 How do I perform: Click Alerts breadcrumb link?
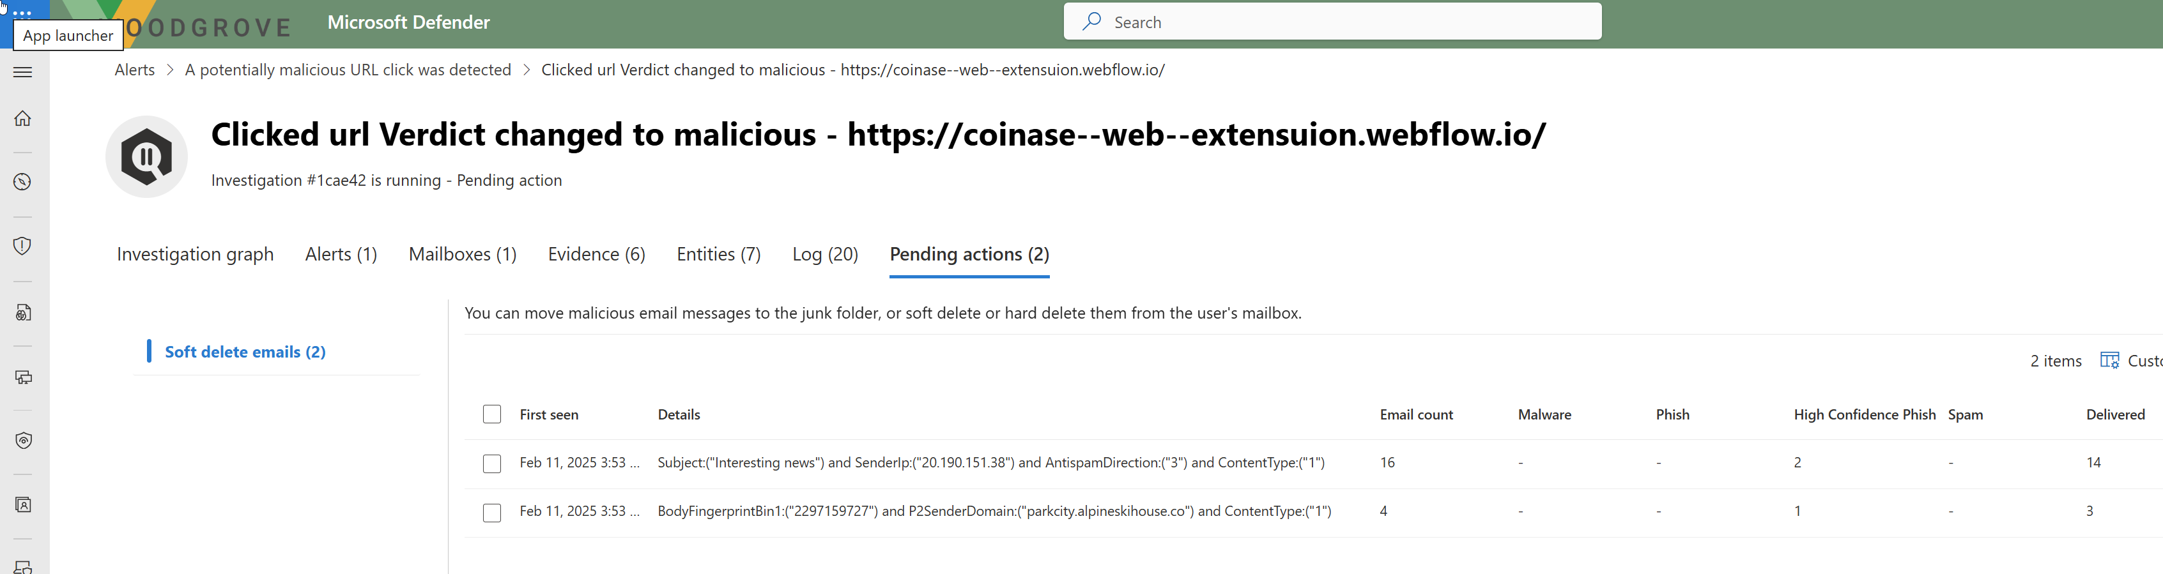[x=134, y=70]
